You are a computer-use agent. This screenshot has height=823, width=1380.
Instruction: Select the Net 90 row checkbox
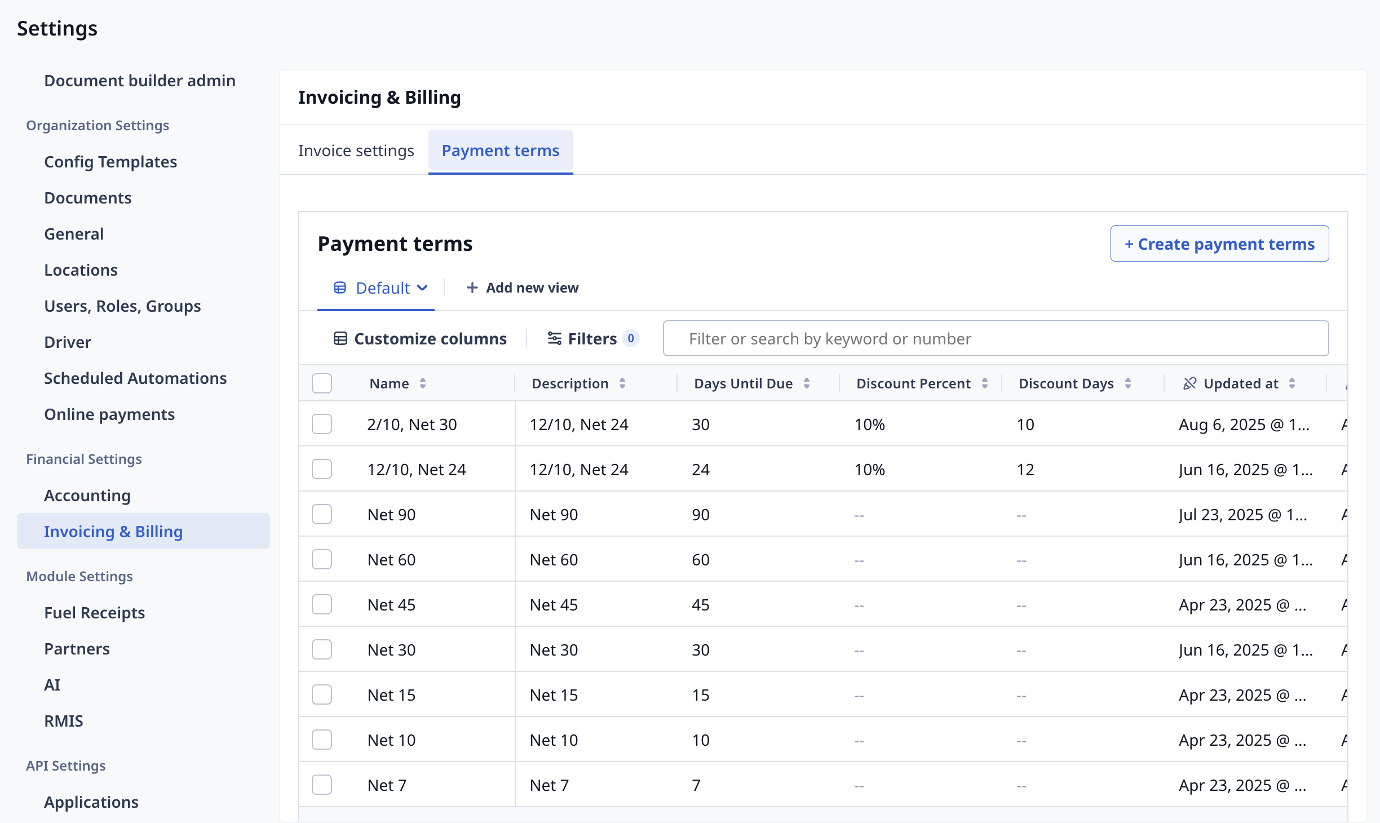(322, 515)
